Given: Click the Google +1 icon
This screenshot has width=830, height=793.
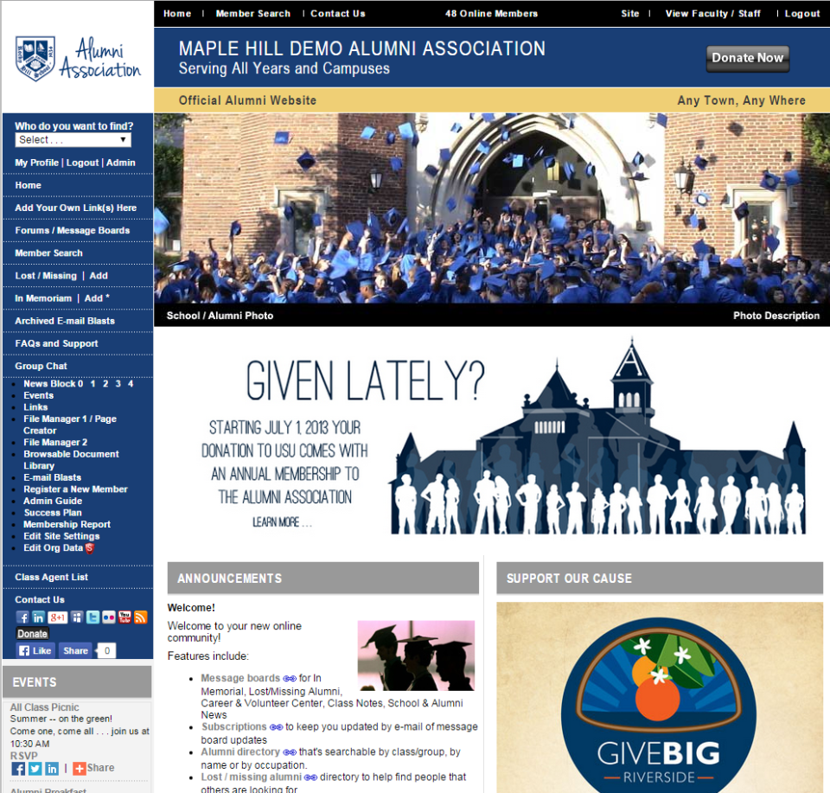Looking at the screenshot, I should (x=57, y=617).
